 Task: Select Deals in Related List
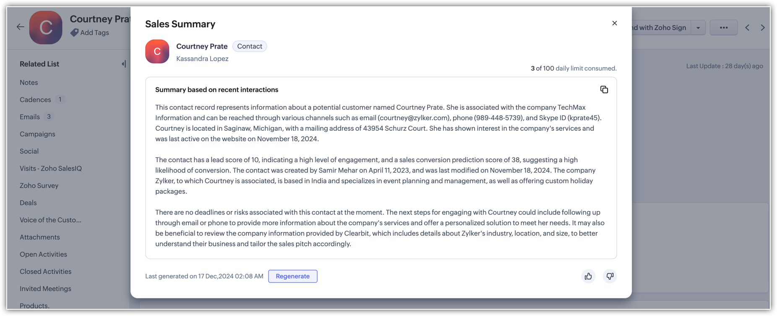pyautogui.click(x=28, y=203)
